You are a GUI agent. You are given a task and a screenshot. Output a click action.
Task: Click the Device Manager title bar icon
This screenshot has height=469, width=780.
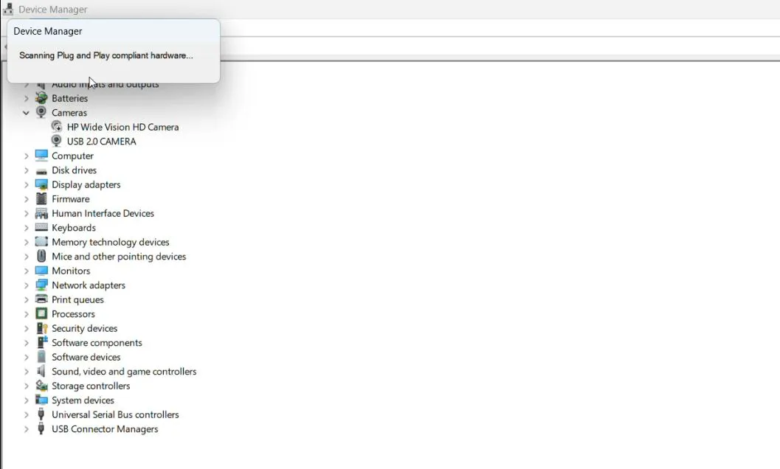8,10
